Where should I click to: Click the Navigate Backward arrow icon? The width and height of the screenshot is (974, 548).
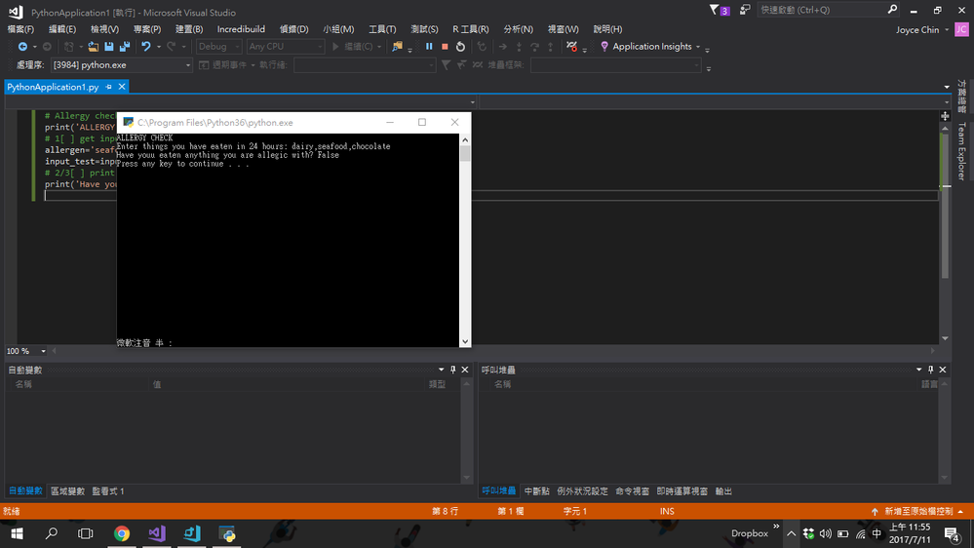[x=22, y=47]
